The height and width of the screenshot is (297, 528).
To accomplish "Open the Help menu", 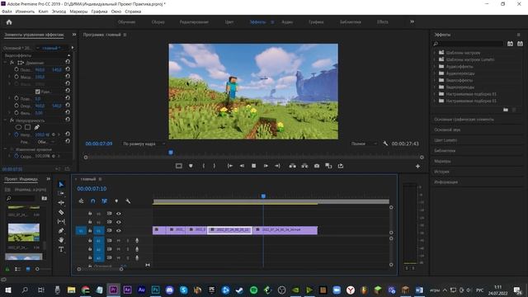I will [133, 12].
